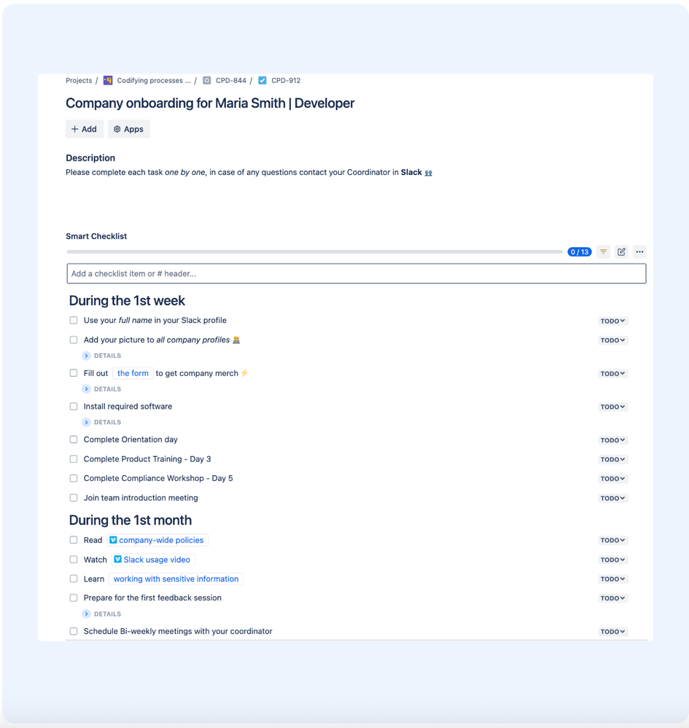689x728 pixels.
Task: Mark 'Complete Orientation day' as done
Action: coord(73,439)
